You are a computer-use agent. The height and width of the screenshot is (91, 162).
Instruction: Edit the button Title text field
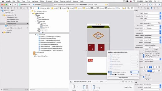click(x=152, y=21)
